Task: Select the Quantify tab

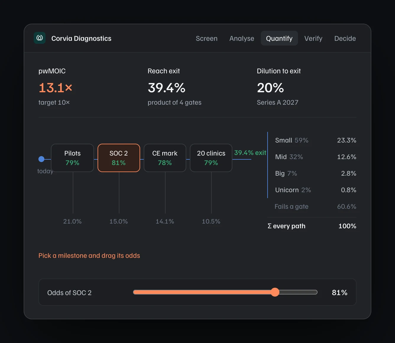Action: click(279, 38)
